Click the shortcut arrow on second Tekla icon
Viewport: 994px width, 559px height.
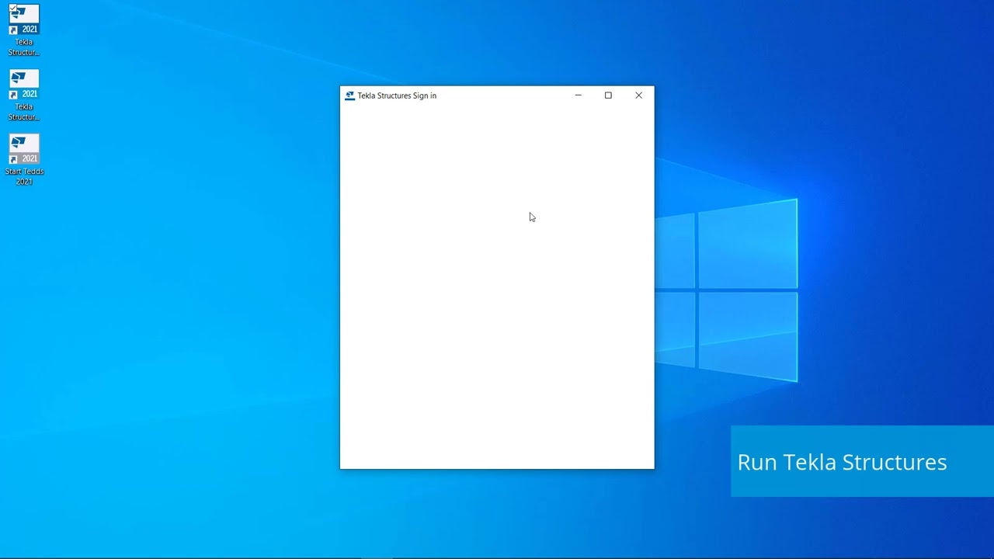(13, 95)
